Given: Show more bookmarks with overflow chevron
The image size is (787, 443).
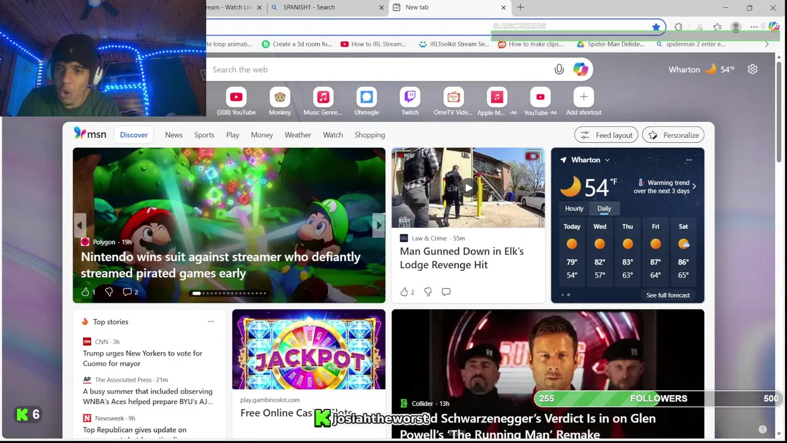Looking at the screenshot, I should coord(767,44).
